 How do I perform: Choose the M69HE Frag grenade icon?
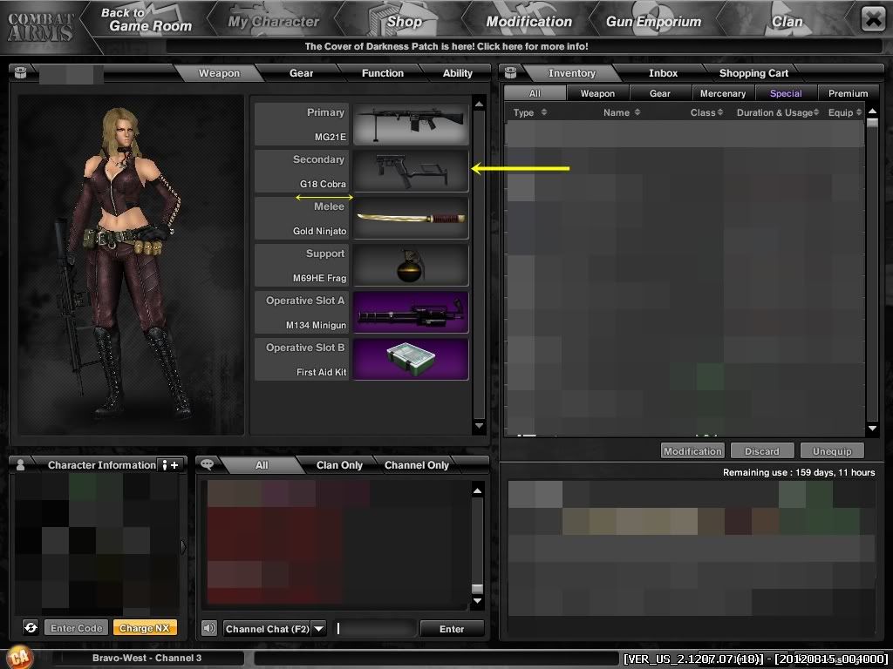pos(411,266)
